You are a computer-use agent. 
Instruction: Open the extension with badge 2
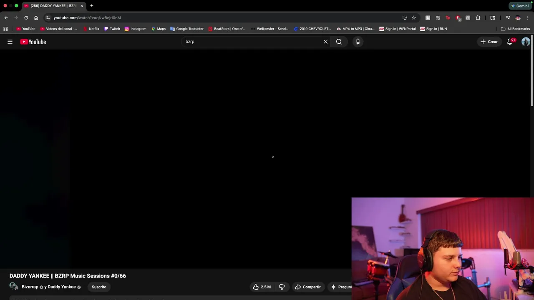tap(458, 17)
